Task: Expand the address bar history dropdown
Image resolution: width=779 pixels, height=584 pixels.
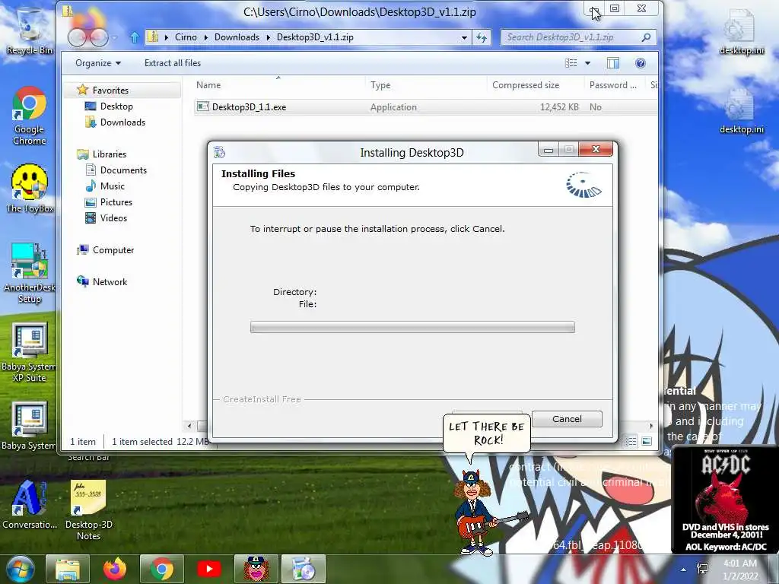Action: click(x=464, y=37)
